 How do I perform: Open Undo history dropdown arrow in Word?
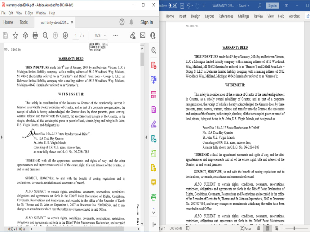point(193,6)
